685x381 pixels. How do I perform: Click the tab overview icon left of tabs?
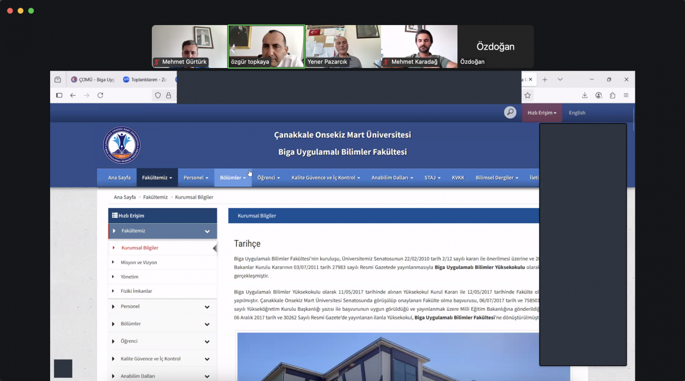pyautogui.click(x=58, y=79)
